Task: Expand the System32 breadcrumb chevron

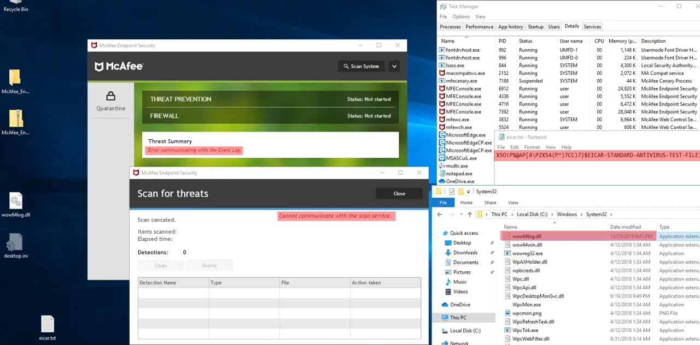Action: (611, 215)
